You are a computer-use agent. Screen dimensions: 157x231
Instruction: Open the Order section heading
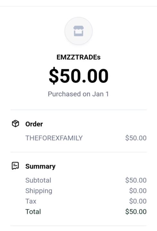(x=34, y=124)
